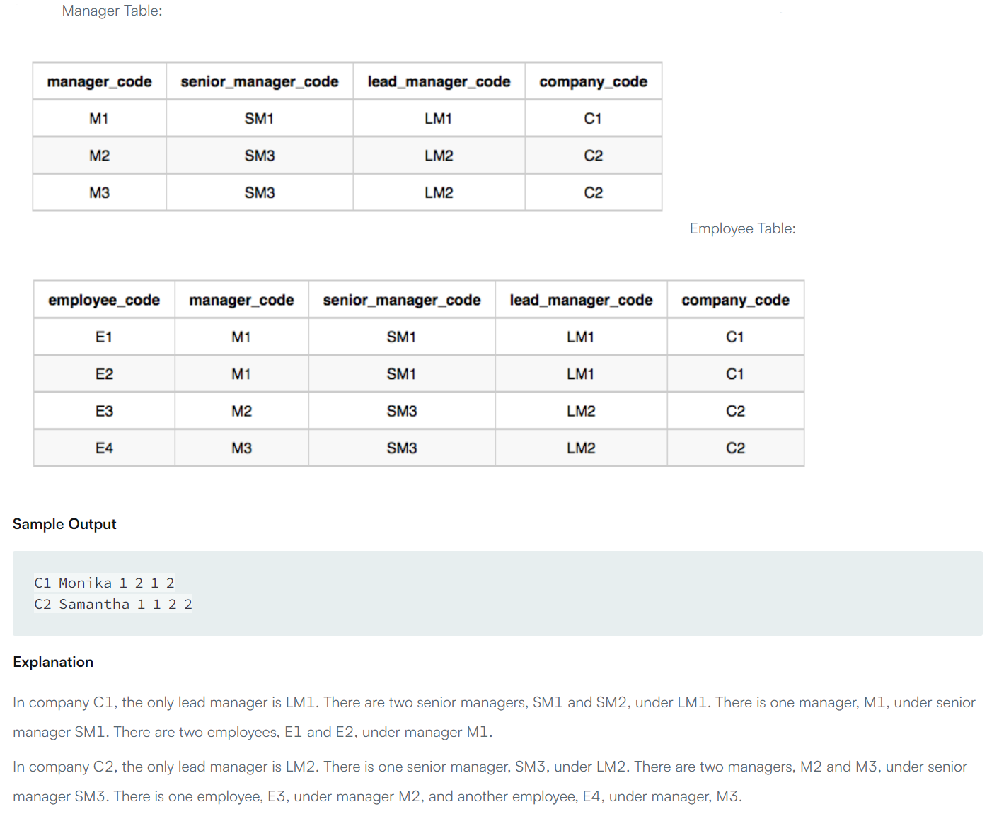Image resolution: width=987 pixels, height=814 pixels.
Task: Click M2 in the E3 row
Action: point(241,411)
